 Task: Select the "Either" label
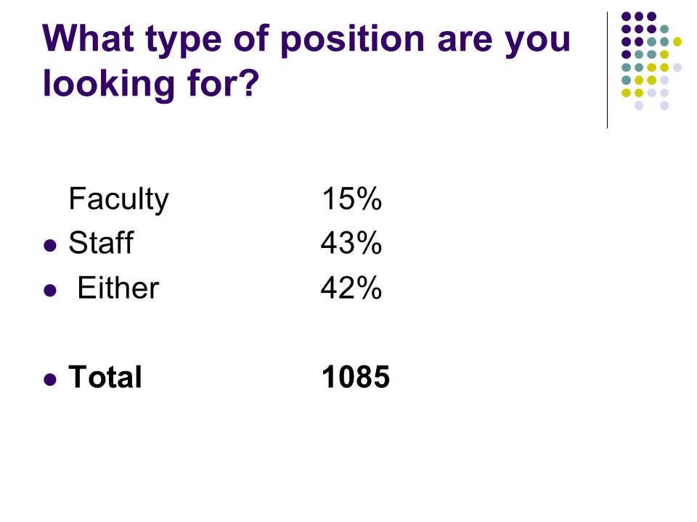pos(118,288)
